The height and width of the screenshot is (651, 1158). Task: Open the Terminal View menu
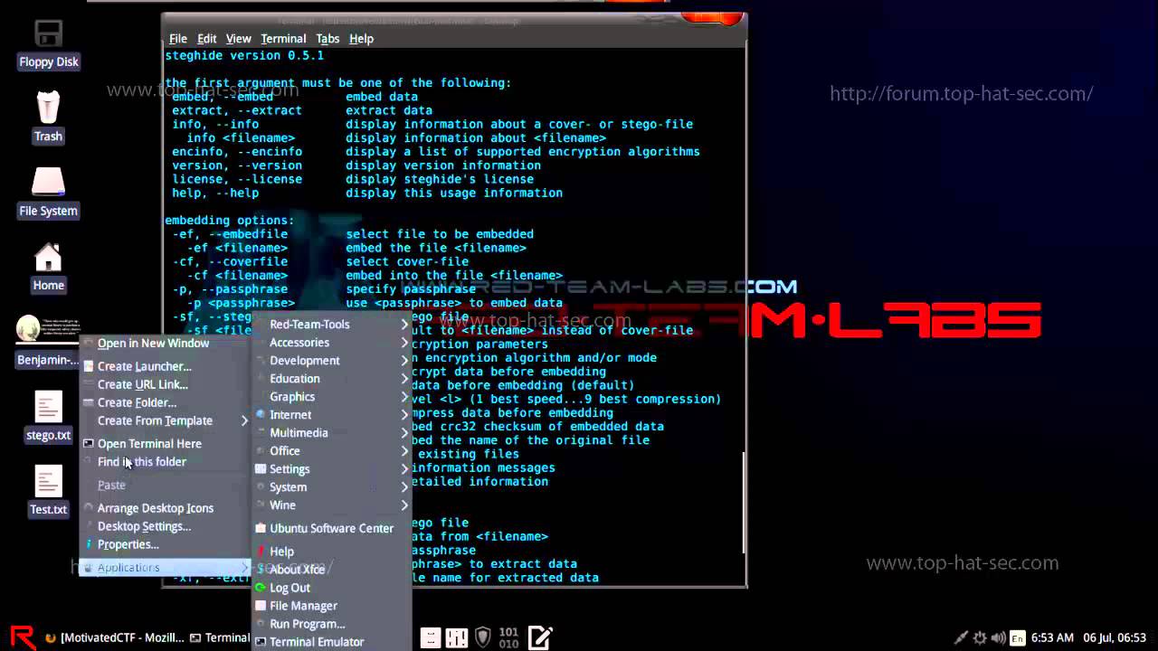click(x=239, y=39)
